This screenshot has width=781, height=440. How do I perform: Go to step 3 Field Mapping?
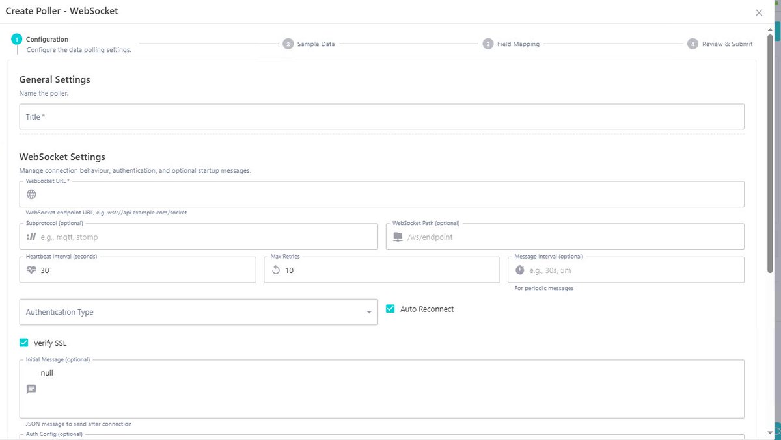(x=511, y=44)
